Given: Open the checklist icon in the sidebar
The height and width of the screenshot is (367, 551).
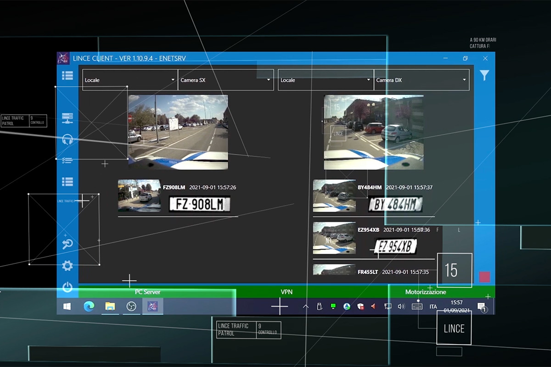Looking at the screenshot, I should pyautogui.click(x=67, y=161).
